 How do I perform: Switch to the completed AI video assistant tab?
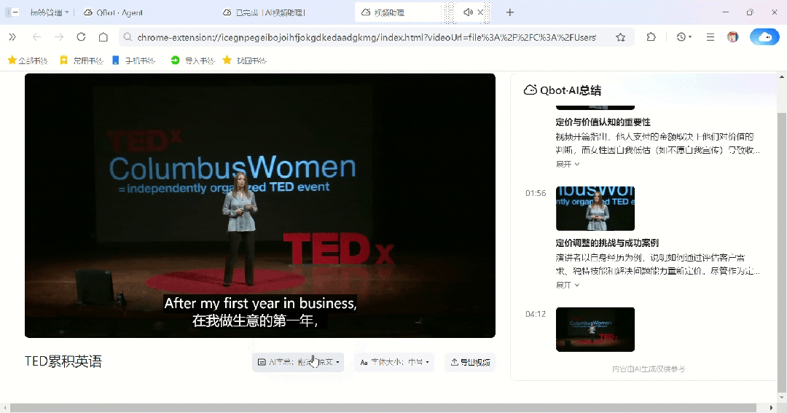pyautogui.click(x=264, y=12)
